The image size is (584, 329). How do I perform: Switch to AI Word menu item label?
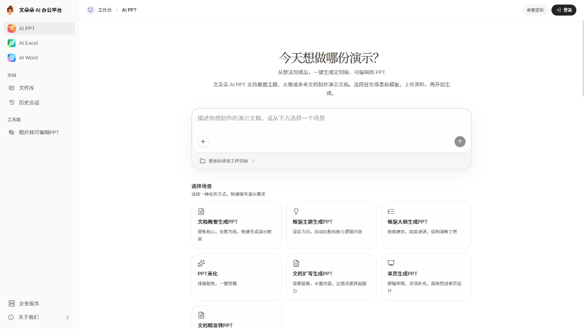[x=28, y=58]
